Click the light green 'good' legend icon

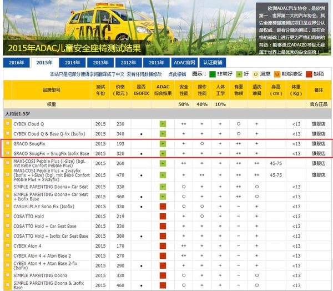pos(239,74)
